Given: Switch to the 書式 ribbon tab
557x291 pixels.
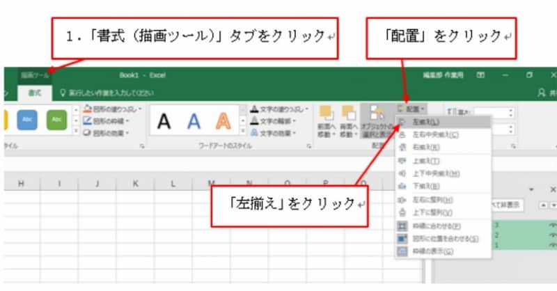Looking at the screenshot, I should coord(35,93).
